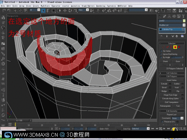Viewport: 187px width, 140px height.
Task: Open the Rendering menu
Action: coord(101,6)
